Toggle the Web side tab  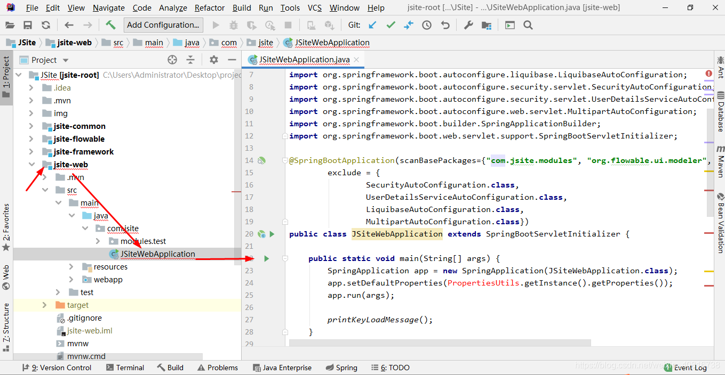pos(6,278)
